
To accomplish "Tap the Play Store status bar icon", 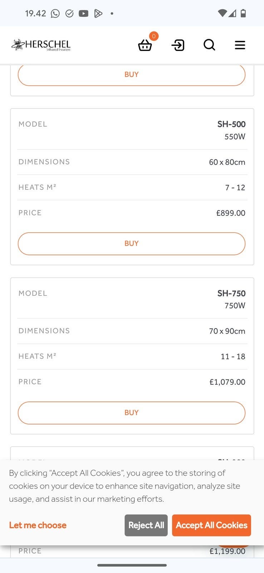I will click(x=98, y=14).
